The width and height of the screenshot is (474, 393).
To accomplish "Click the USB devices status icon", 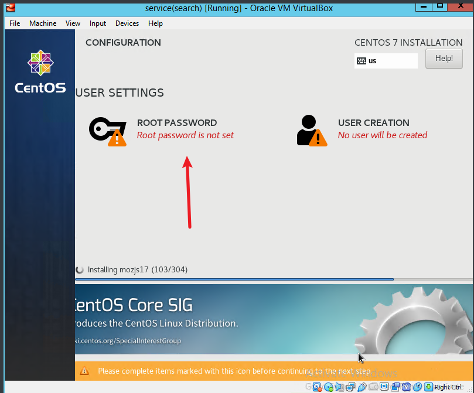I will click(362, 387).
